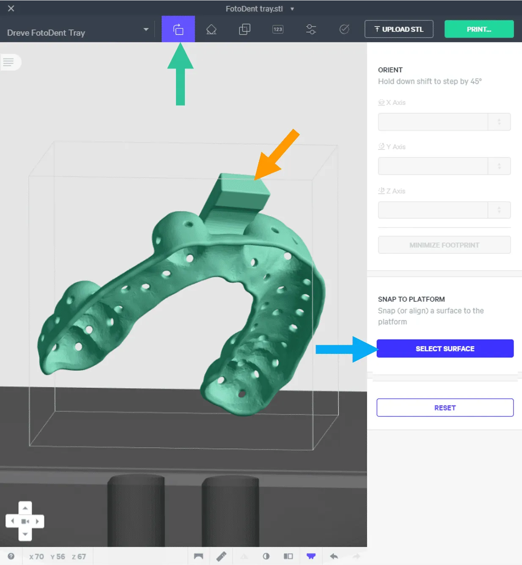Image resolution: width=522 pixels, height=565 pixels.
Task: Click the Z Axis rotation input field
Action: click(433, 210)
